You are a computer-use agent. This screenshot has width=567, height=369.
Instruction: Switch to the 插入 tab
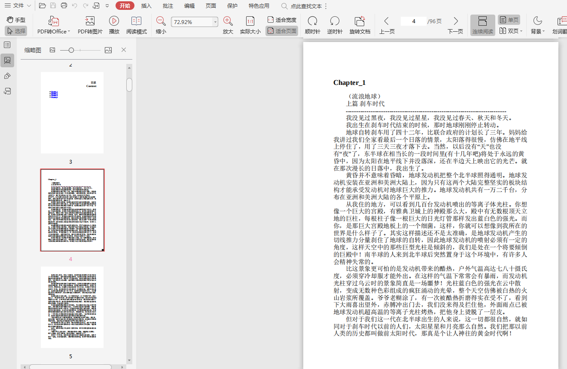pyautogui.click(x=146, y=6)
